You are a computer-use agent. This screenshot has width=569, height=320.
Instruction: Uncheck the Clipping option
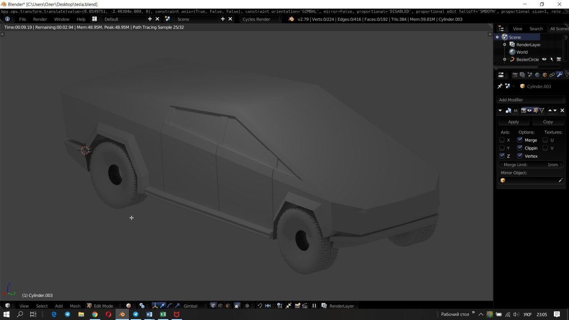click(x=520, y=148)
